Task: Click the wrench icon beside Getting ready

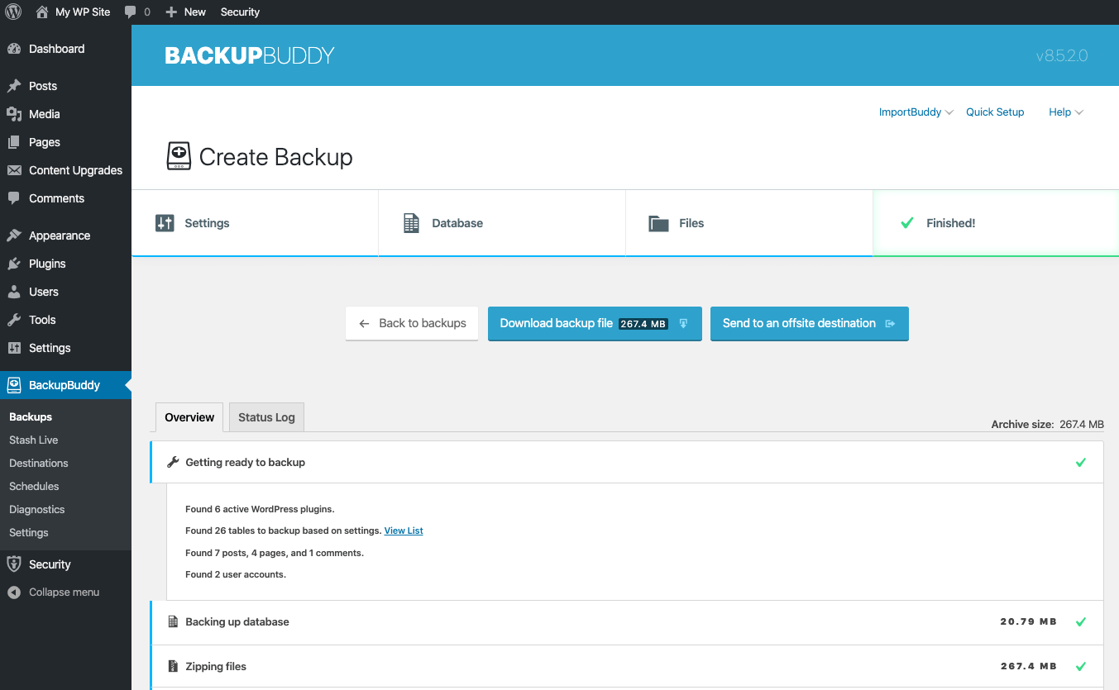Action: click(173, 462)
